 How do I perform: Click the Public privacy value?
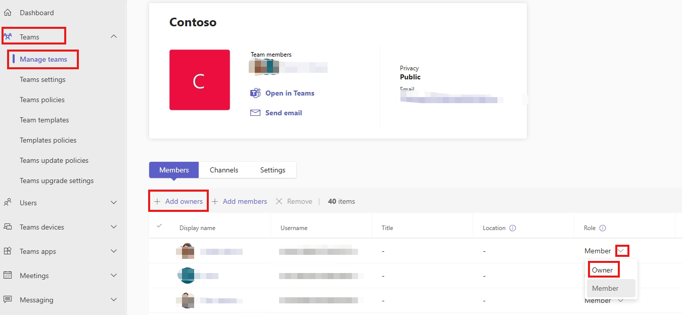tap(410, 77)
